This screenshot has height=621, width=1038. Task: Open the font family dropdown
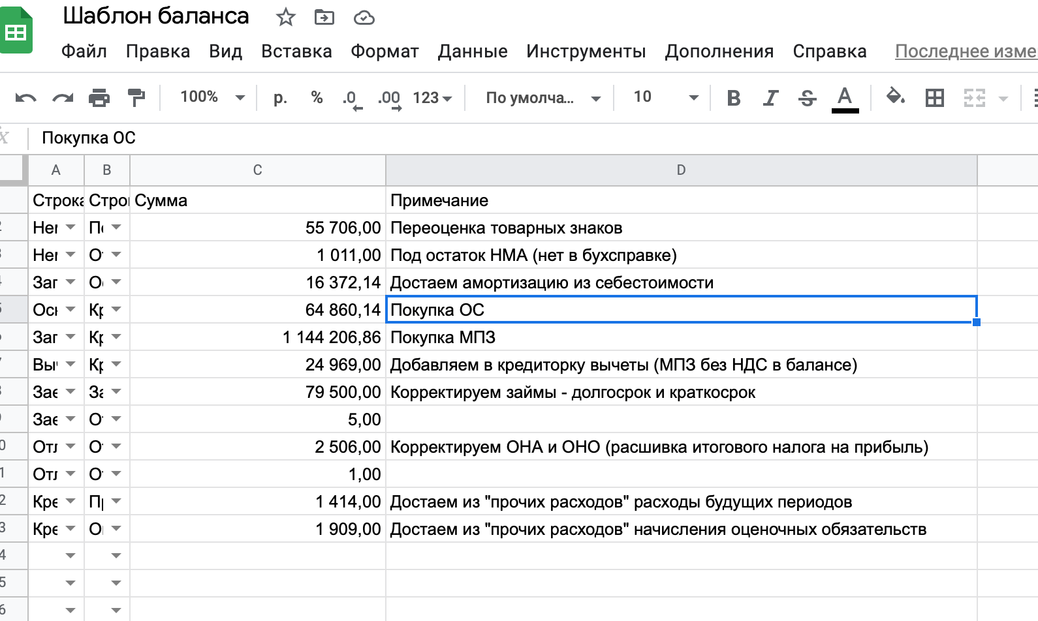point(543,98)
